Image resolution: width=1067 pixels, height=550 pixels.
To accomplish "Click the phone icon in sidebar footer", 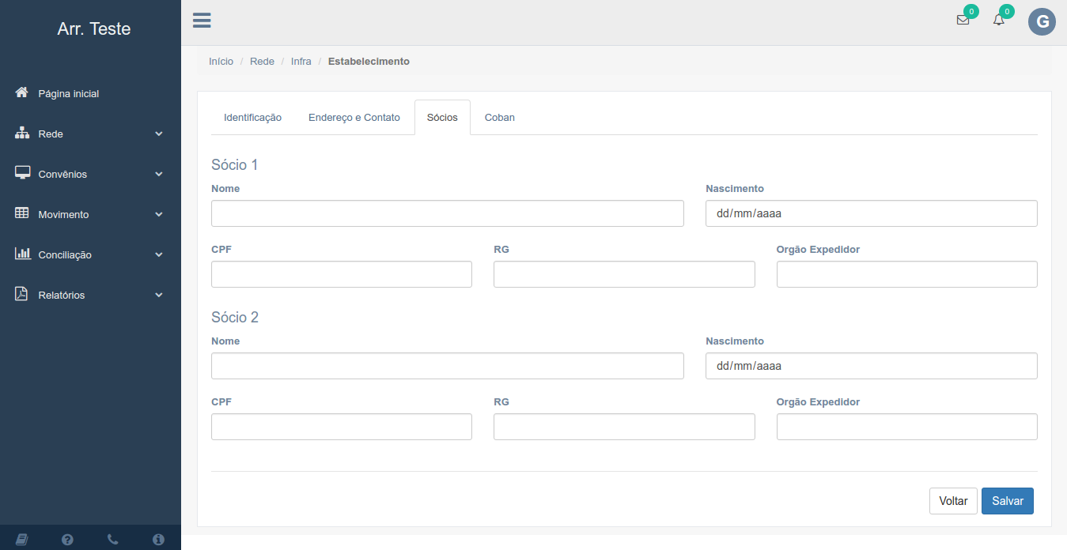I will pyautogui.click(x=112, y=539).
